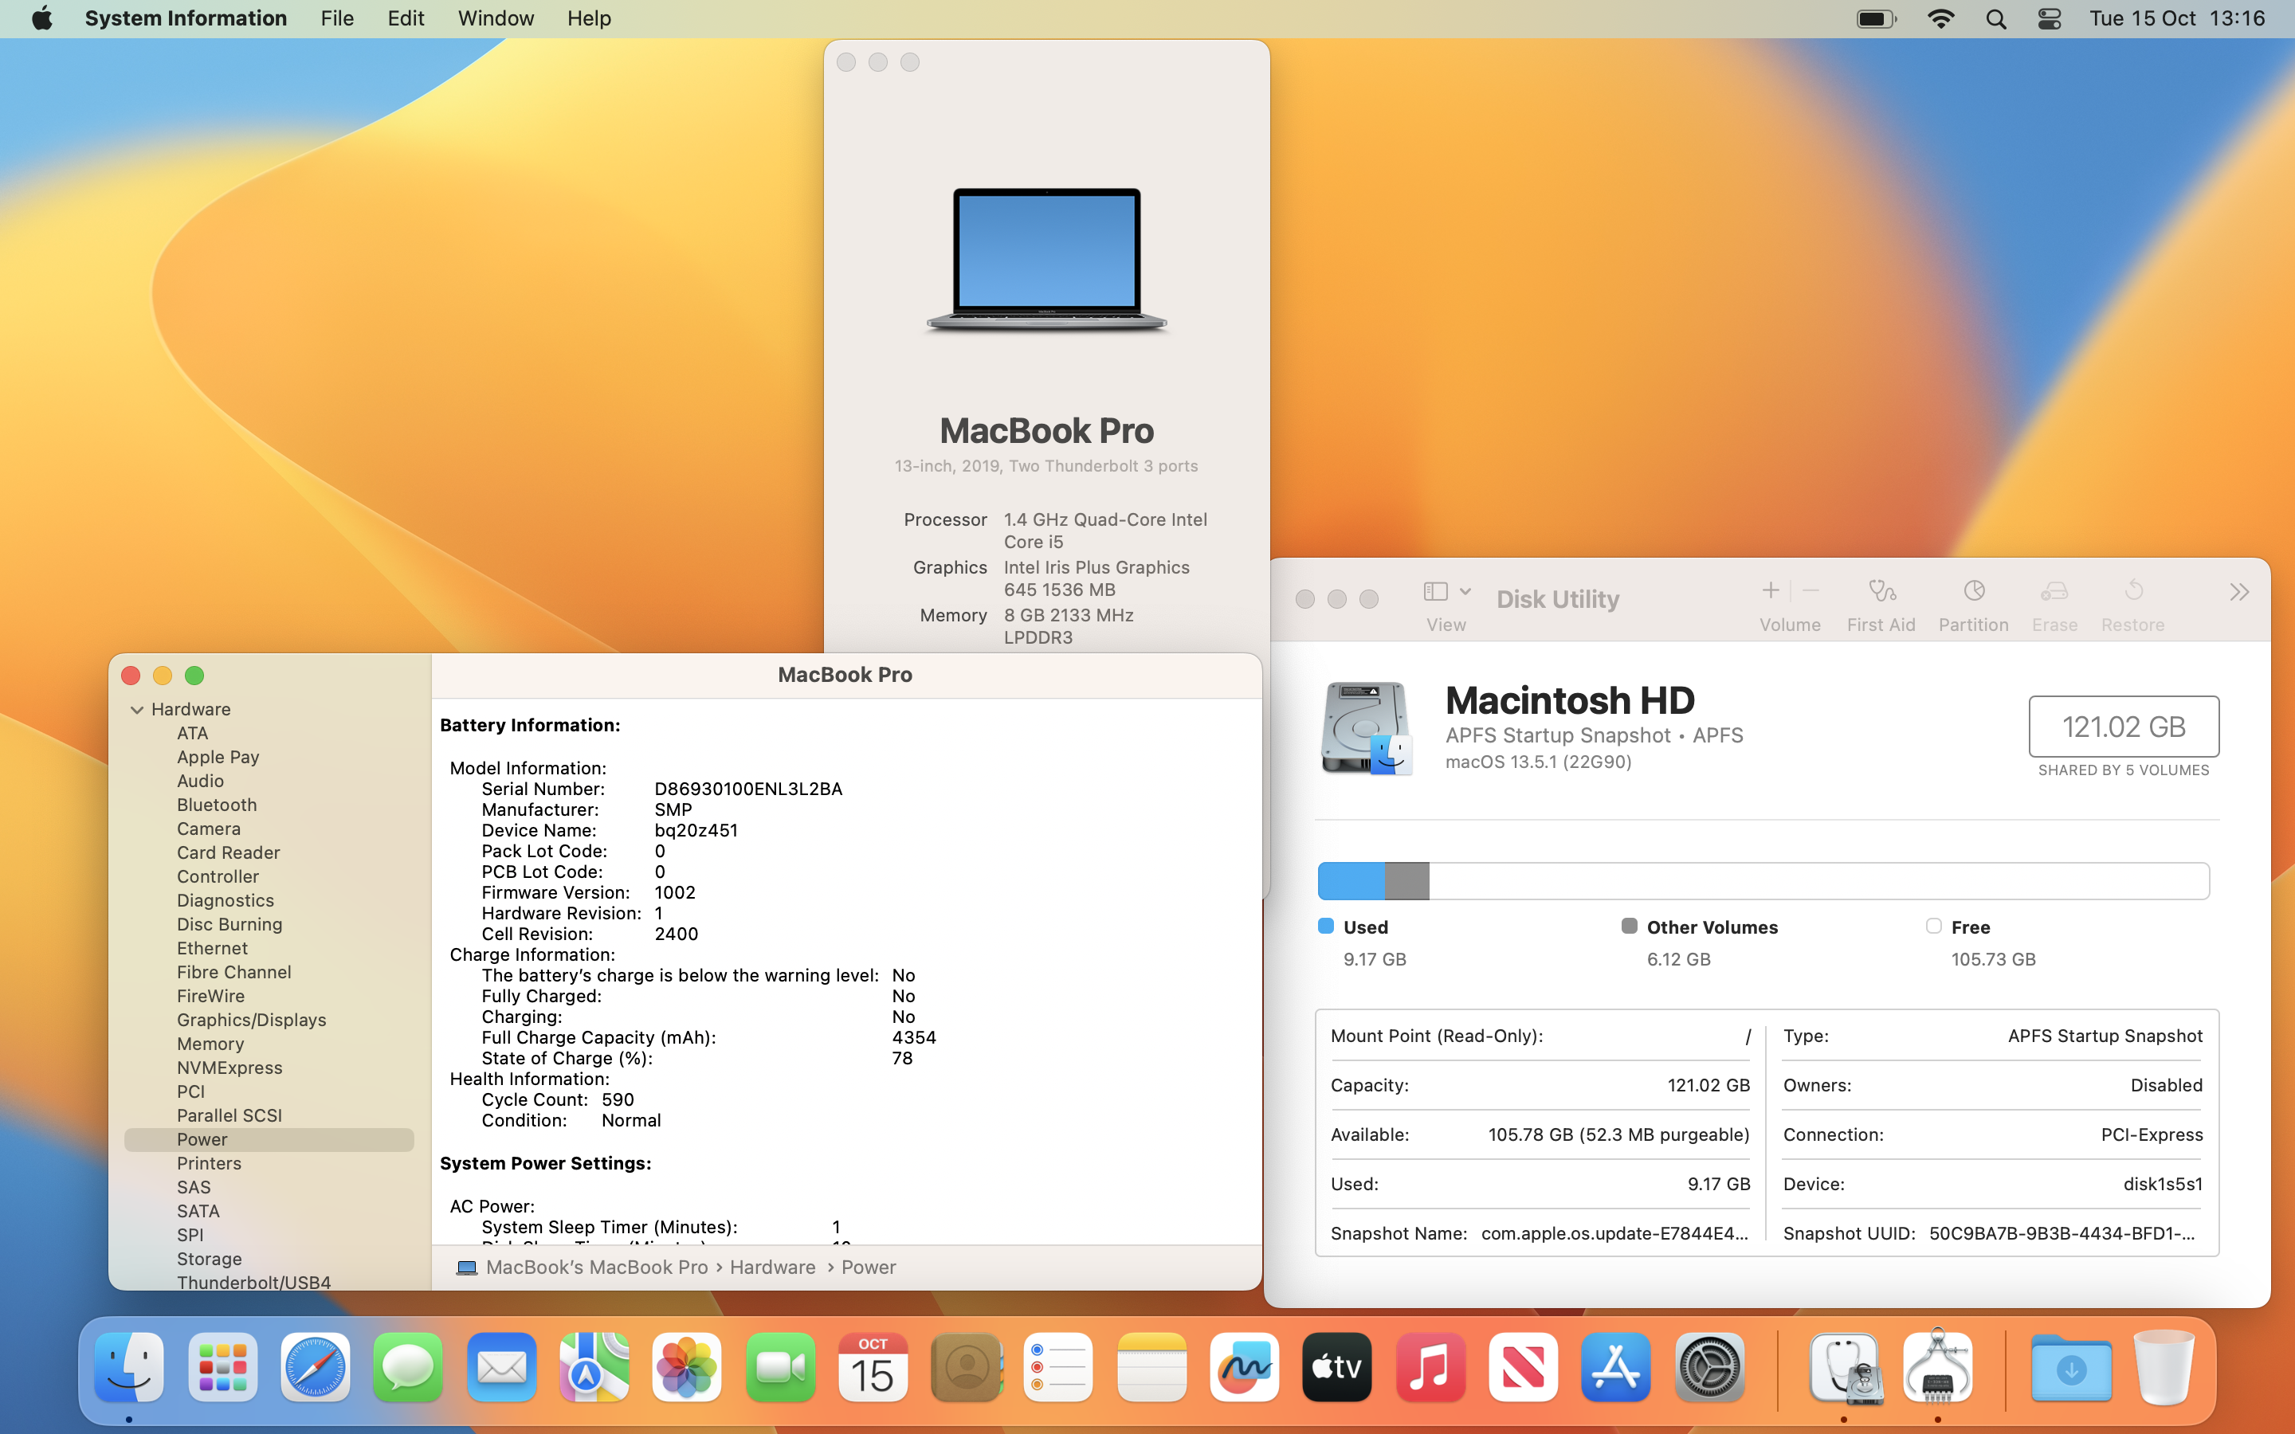The width and height of the screenshot is (2295, 1434).
Task: Select Thunderbolt/USB4 in the sidebar
Action: pyautogui.click(x=253, y=1281)
